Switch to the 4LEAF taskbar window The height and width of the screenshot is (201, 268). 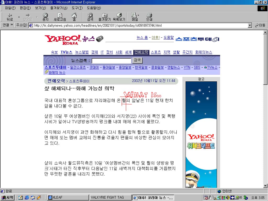pos(68,198)
